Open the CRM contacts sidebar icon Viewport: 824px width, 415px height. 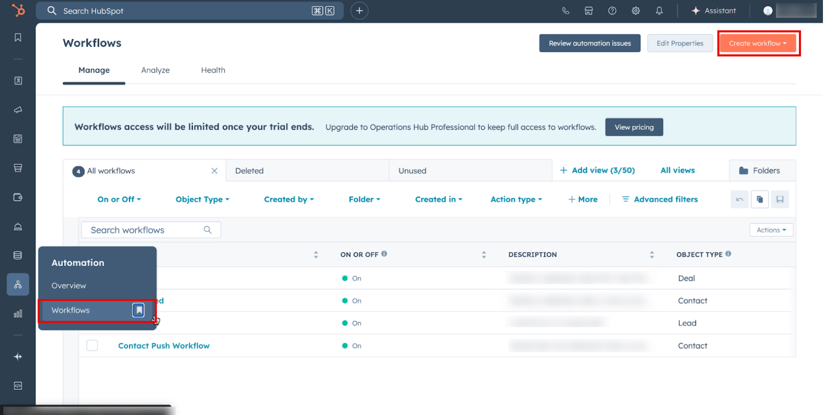[x=18, y=80]
